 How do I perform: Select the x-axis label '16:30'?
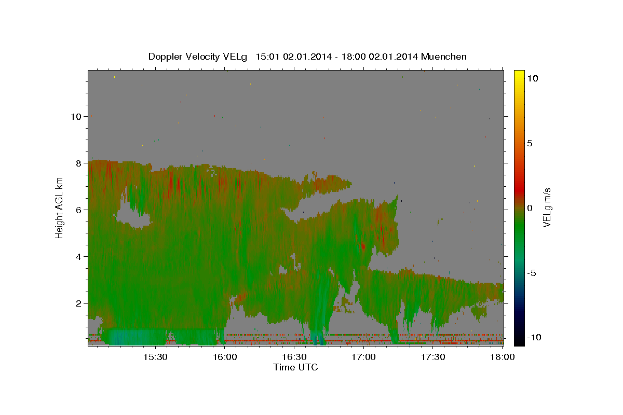coord(294,357)
